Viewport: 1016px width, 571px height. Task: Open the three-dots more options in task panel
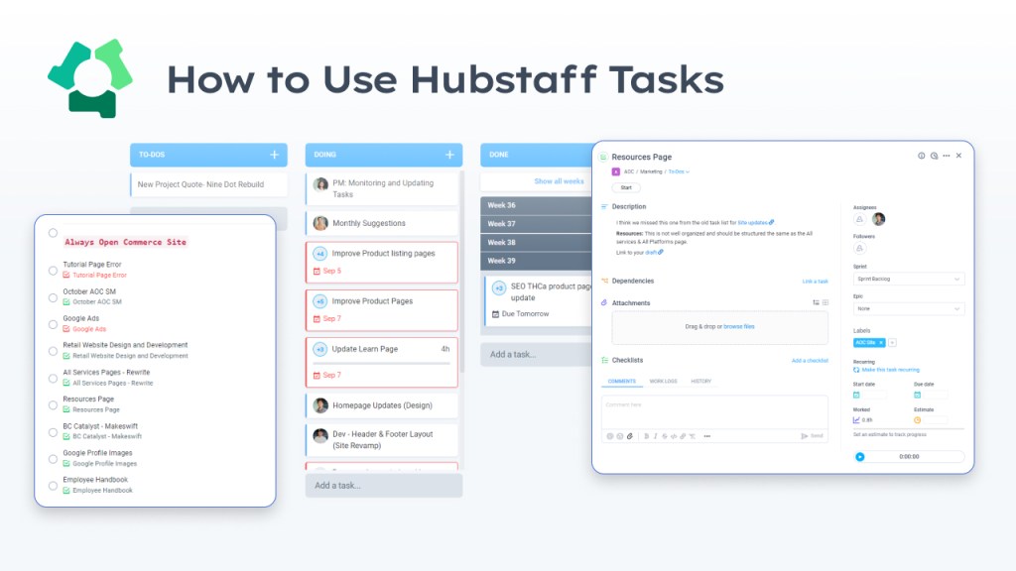pos(947,156)
